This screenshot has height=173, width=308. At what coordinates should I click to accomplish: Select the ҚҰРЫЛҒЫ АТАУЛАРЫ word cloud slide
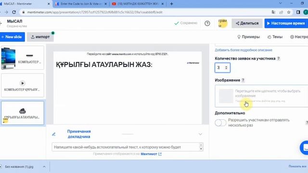(23, 113)
